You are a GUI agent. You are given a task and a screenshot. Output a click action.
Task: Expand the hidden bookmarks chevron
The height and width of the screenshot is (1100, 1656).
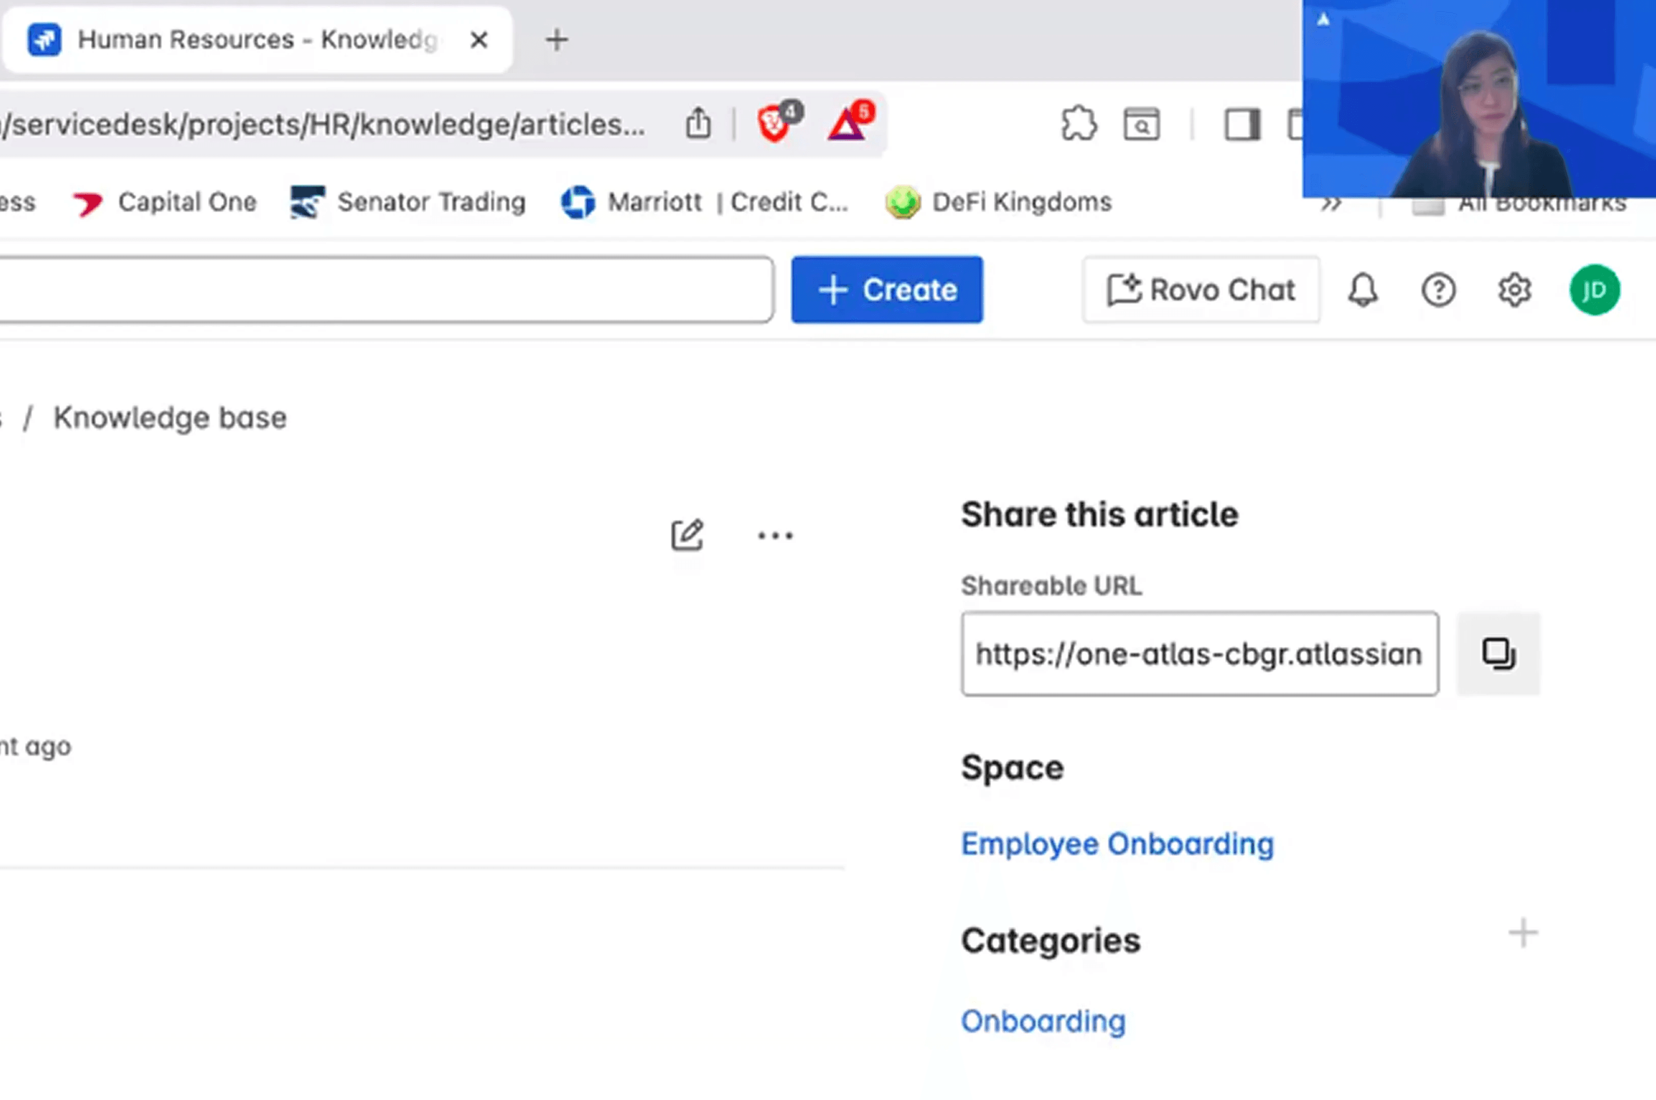coord(1330,204)
